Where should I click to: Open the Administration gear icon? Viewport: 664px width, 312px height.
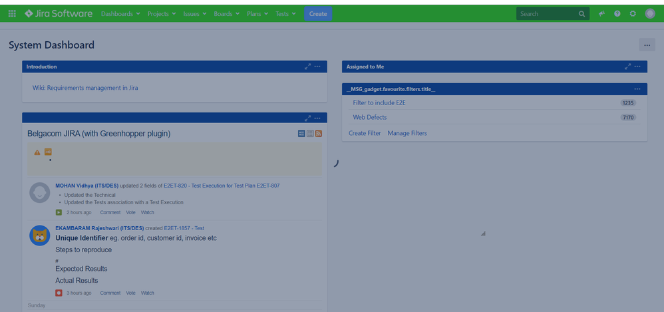click(633, 13)
